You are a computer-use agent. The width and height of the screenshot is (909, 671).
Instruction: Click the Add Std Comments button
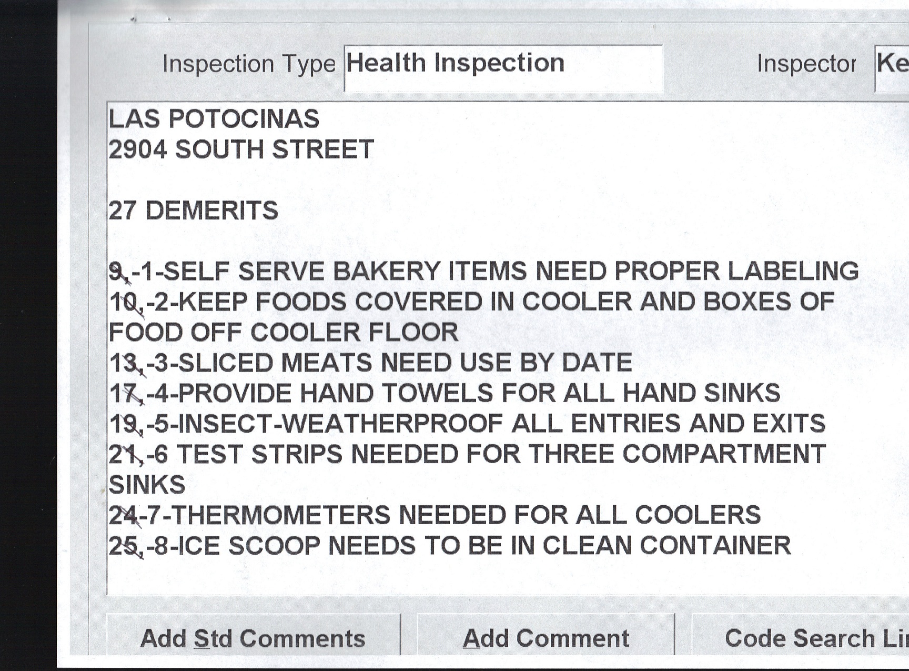click(x=252, y=638)
